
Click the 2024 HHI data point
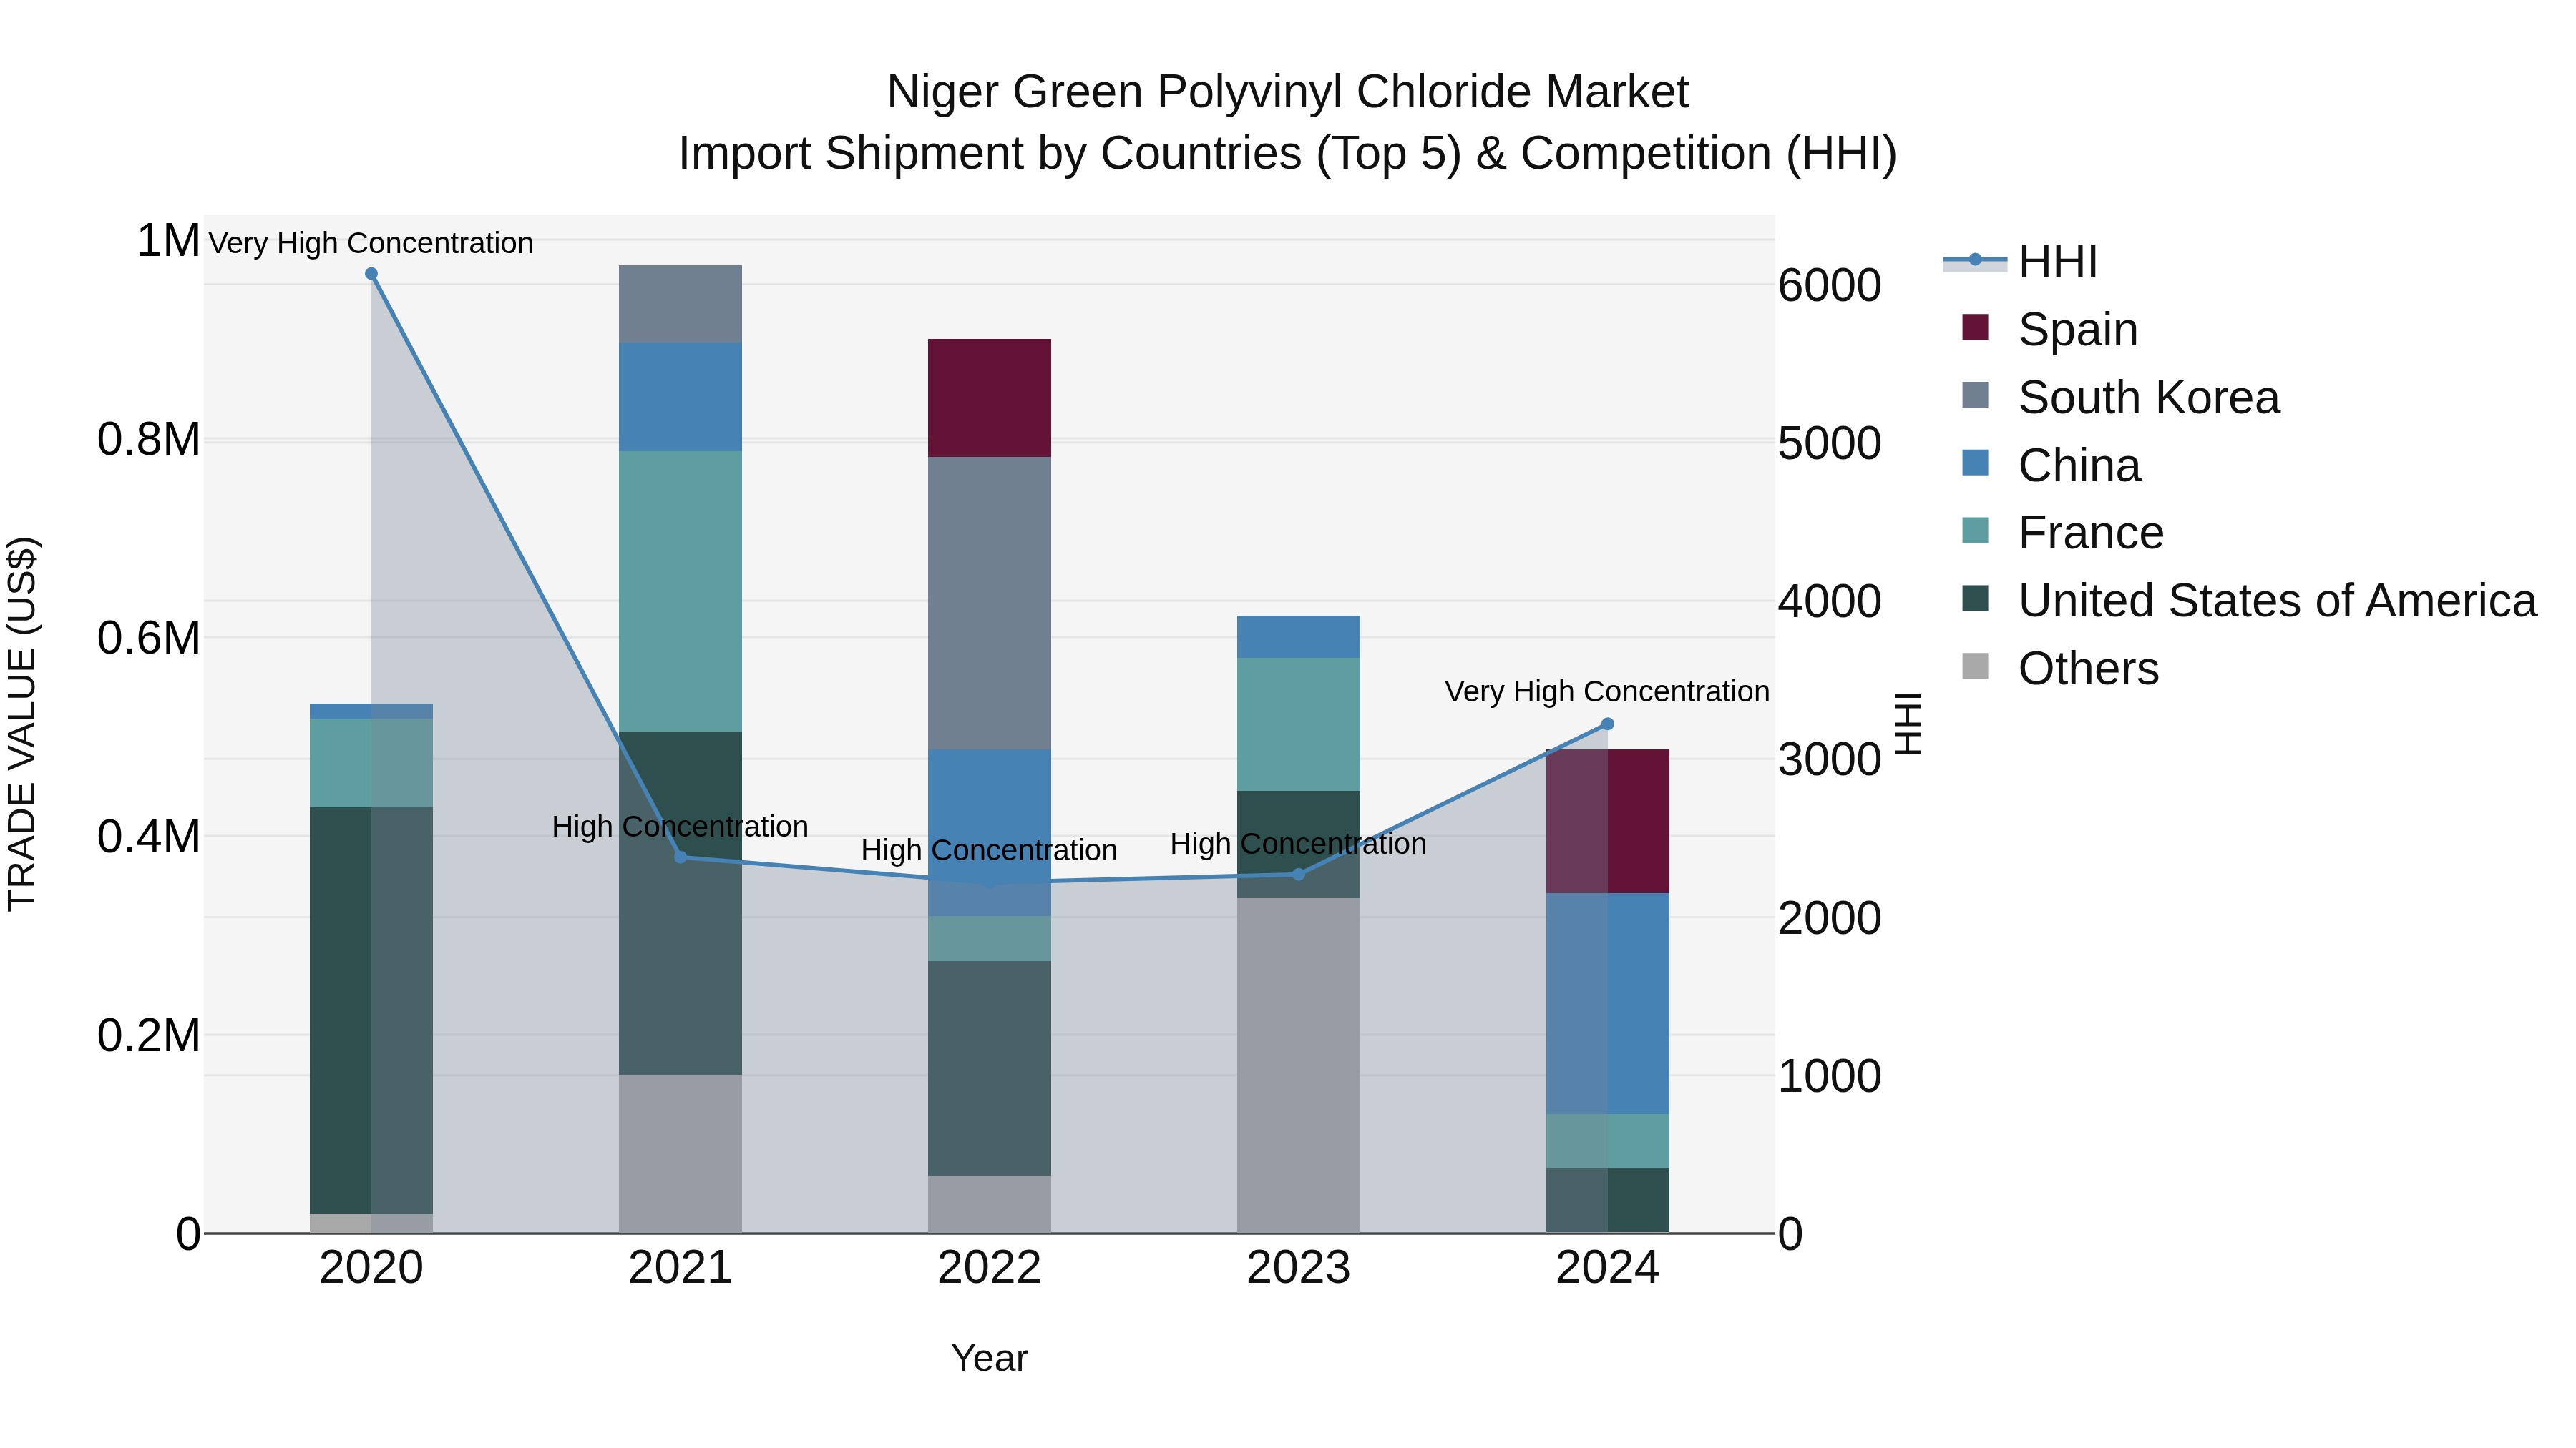click(x=1607, y=724)
